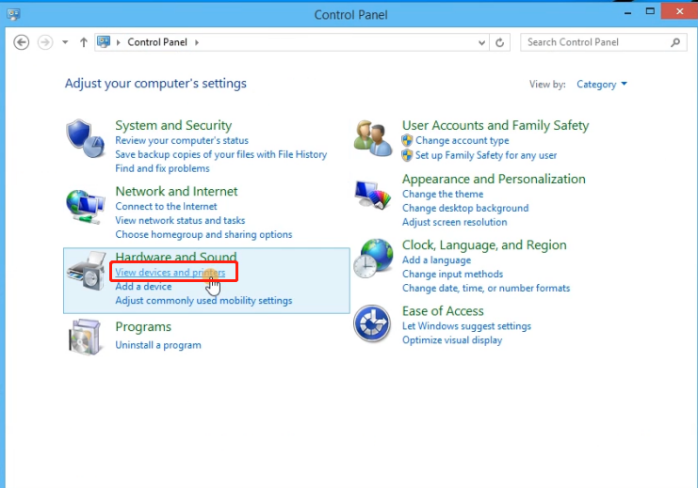
Task: Open Clock, Language, and Region heading
Action: (x=484, y=244)
